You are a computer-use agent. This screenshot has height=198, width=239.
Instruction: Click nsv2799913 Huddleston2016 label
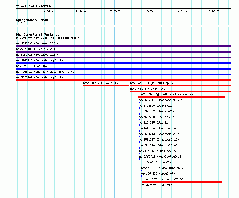161,157
